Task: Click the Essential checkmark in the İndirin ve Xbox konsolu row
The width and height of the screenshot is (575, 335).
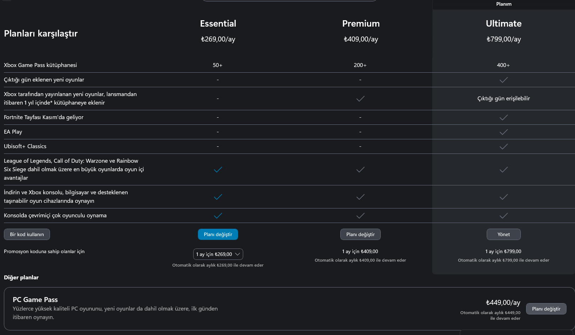Action: tap(218, 197)
